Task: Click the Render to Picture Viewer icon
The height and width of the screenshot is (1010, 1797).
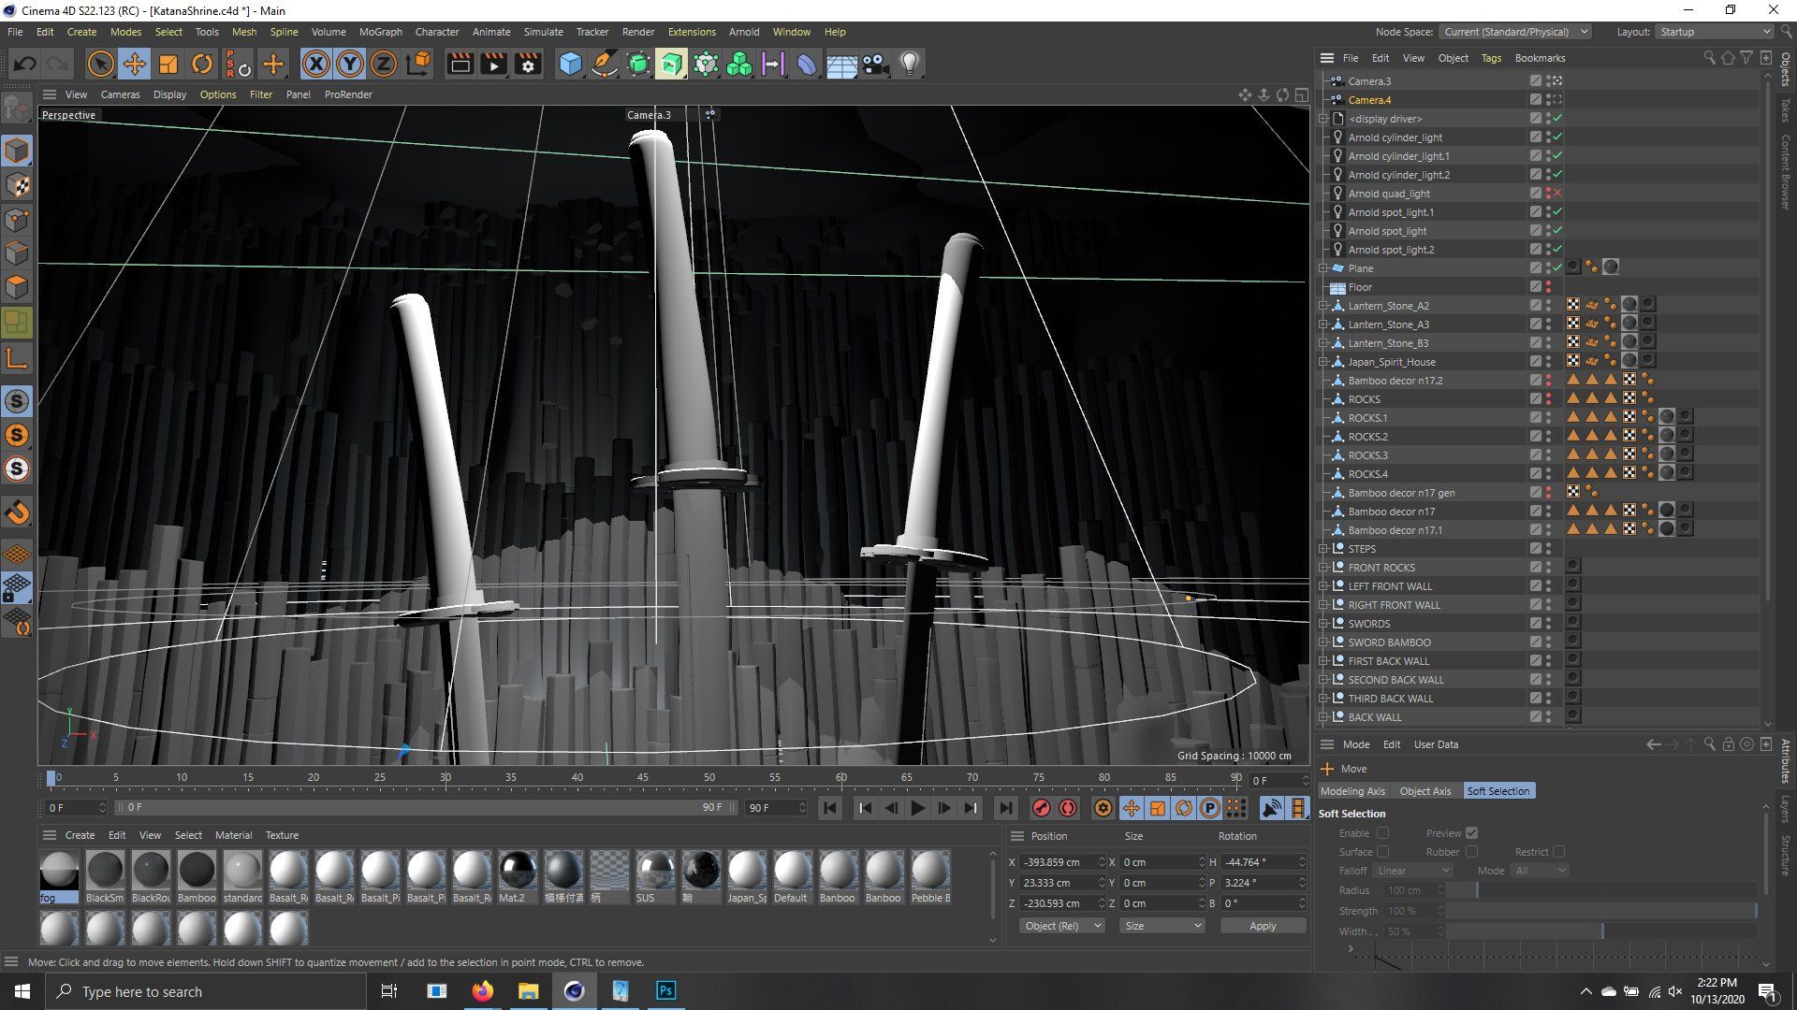Action: tap(493, 64)
